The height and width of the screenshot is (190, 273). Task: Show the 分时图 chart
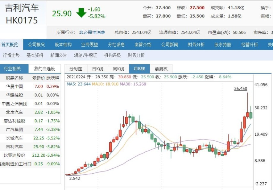(76, 69)
